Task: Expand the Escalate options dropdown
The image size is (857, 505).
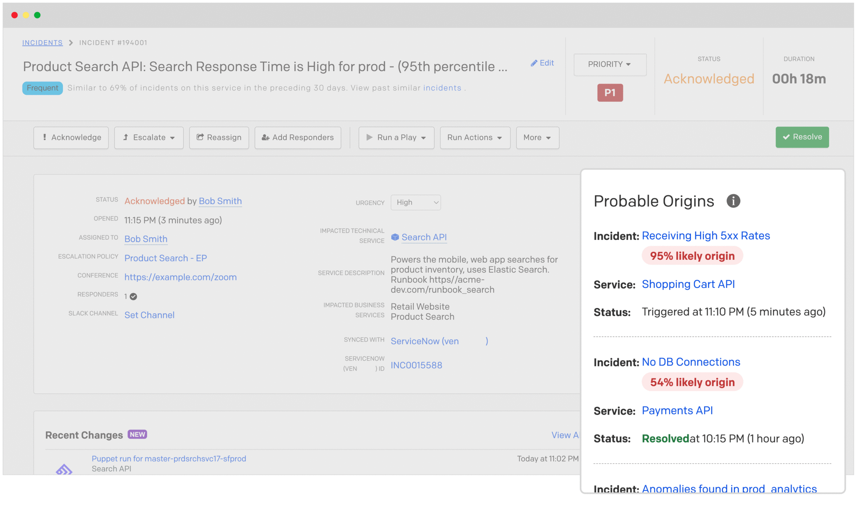Action: 149,137
